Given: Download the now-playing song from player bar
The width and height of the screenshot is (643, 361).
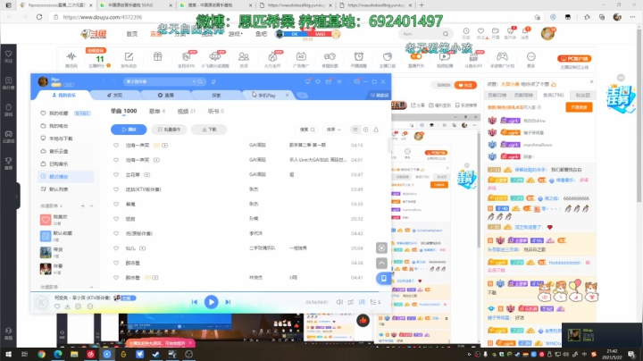Looking at the screenshot, I should pos(67,306).
